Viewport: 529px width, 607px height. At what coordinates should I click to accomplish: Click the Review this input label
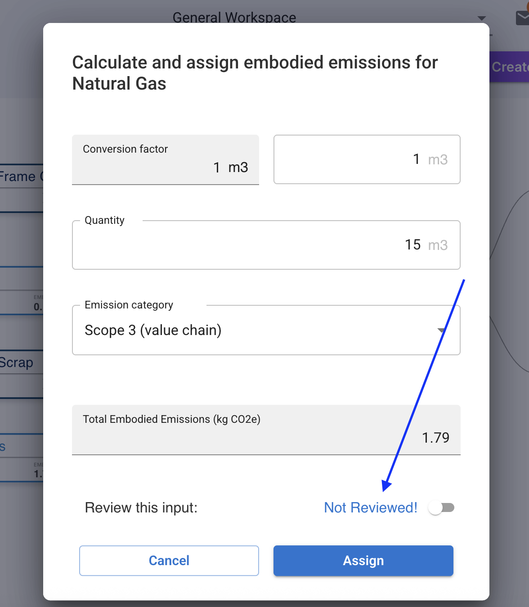tap(141, 508)
